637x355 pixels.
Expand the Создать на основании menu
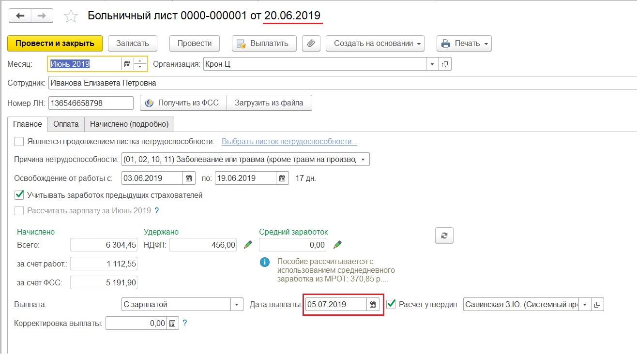375,43
